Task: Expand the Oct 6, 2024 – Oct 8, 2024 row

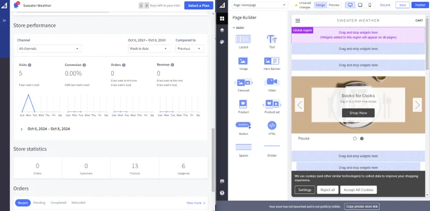Action: pyautogui.click(x=21, y=129)
